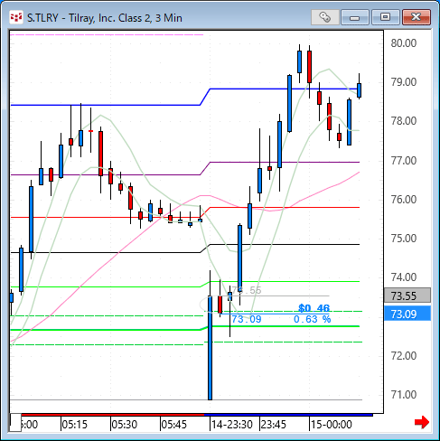Click the CQG chart app icon in title bar

(16, 17)
